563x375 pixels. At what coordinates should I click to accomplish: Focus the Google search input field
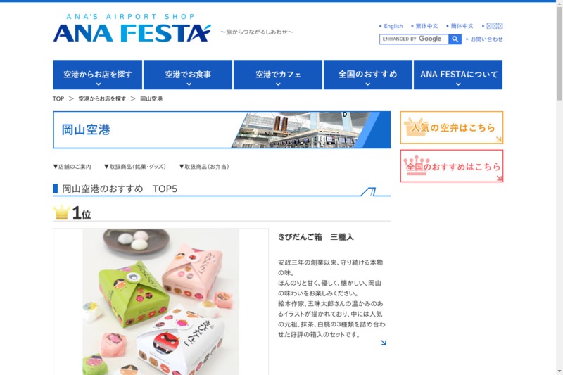click(414, 39)
